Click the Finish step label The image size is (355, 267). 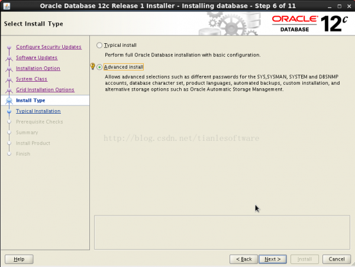coord(23,154)
